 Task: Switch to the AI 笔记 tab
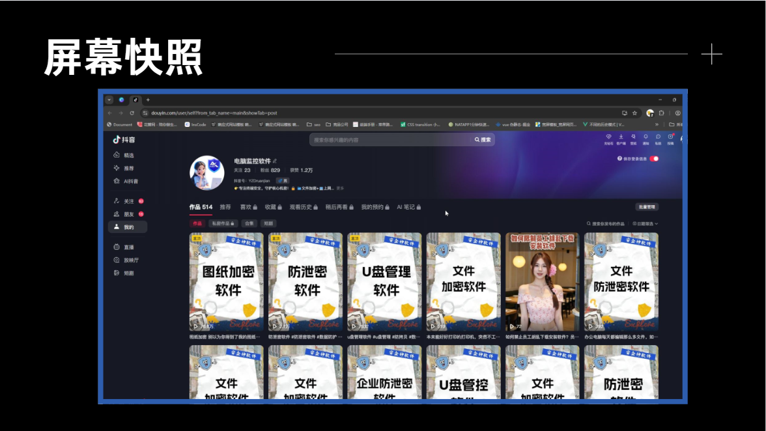pos(408,207)
